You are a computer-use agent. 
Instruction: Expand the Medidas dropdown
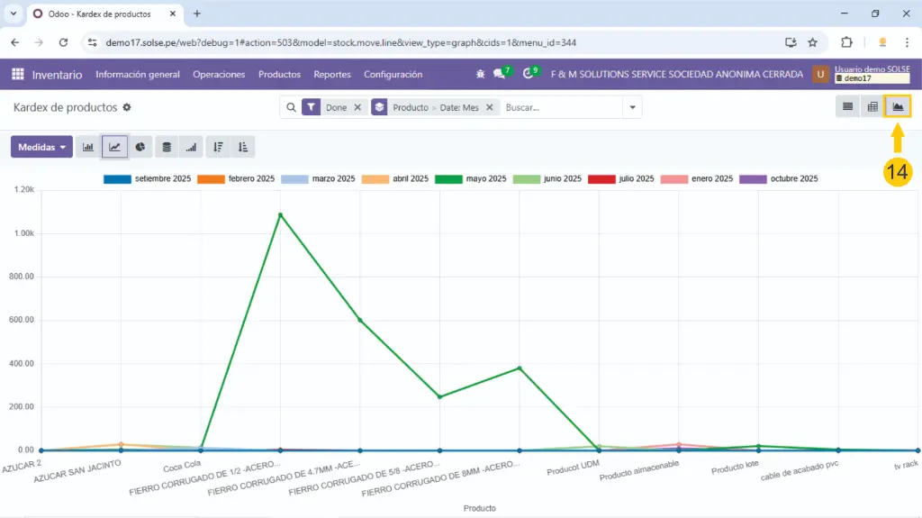(41, 147)
